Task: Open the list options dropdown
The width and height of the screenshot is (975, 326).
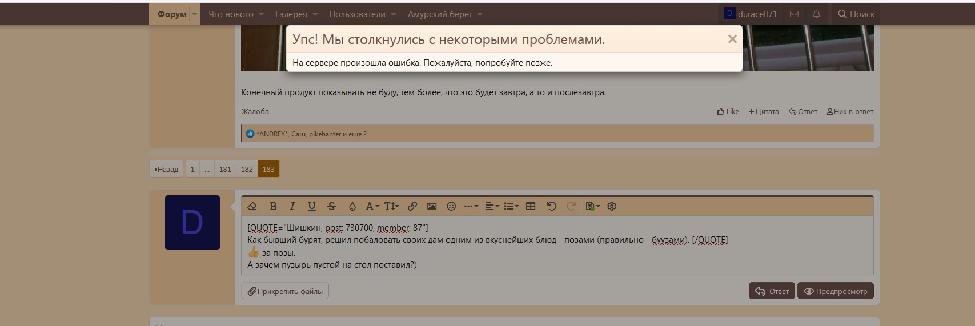Action: pyautogui.click(x=511, y=206)
